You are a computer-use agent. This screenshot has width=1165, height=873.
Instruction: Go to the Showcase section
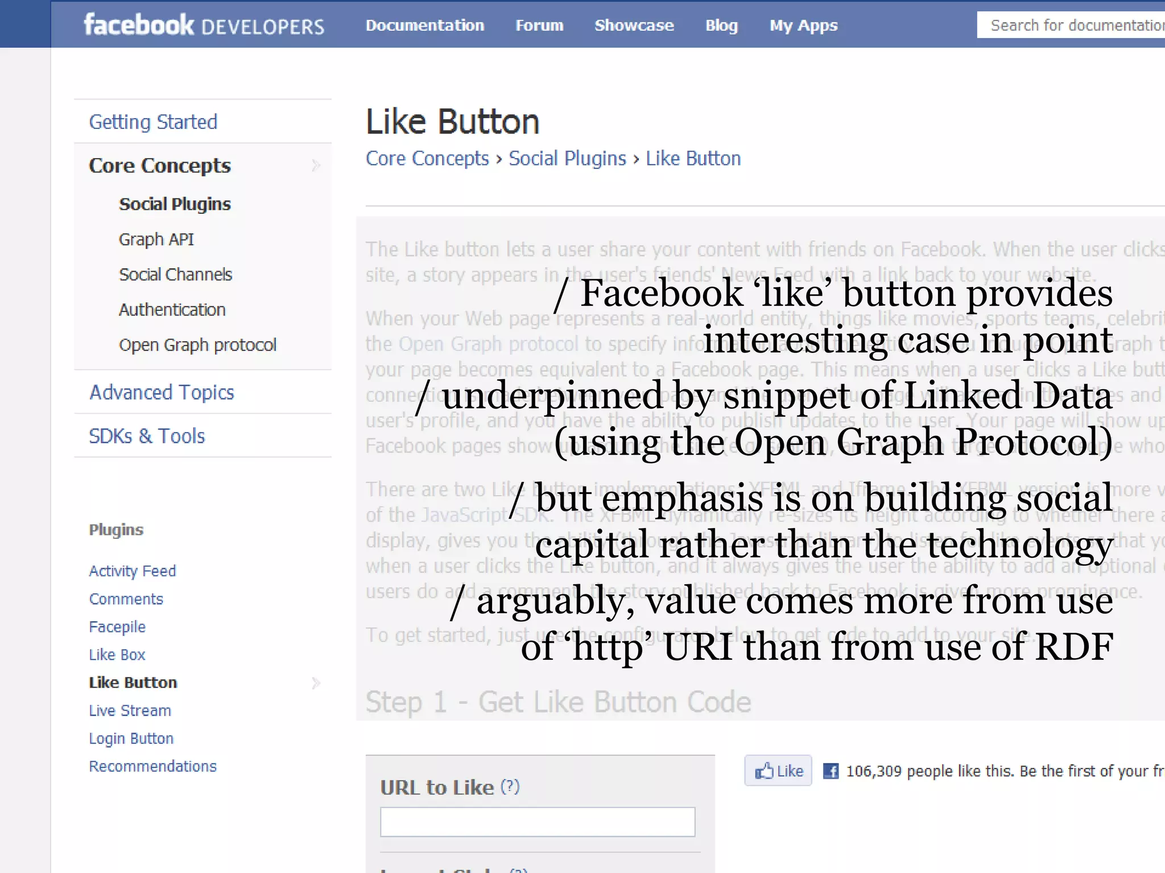point(634,26)
